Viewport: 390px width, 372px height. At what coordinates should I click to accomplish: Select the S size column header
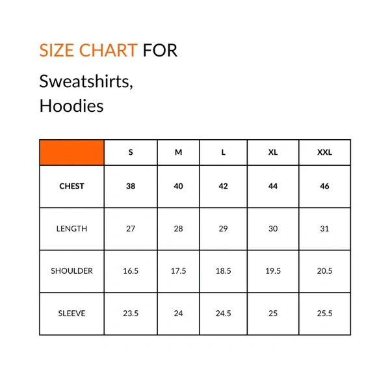(x=131, y=152)
